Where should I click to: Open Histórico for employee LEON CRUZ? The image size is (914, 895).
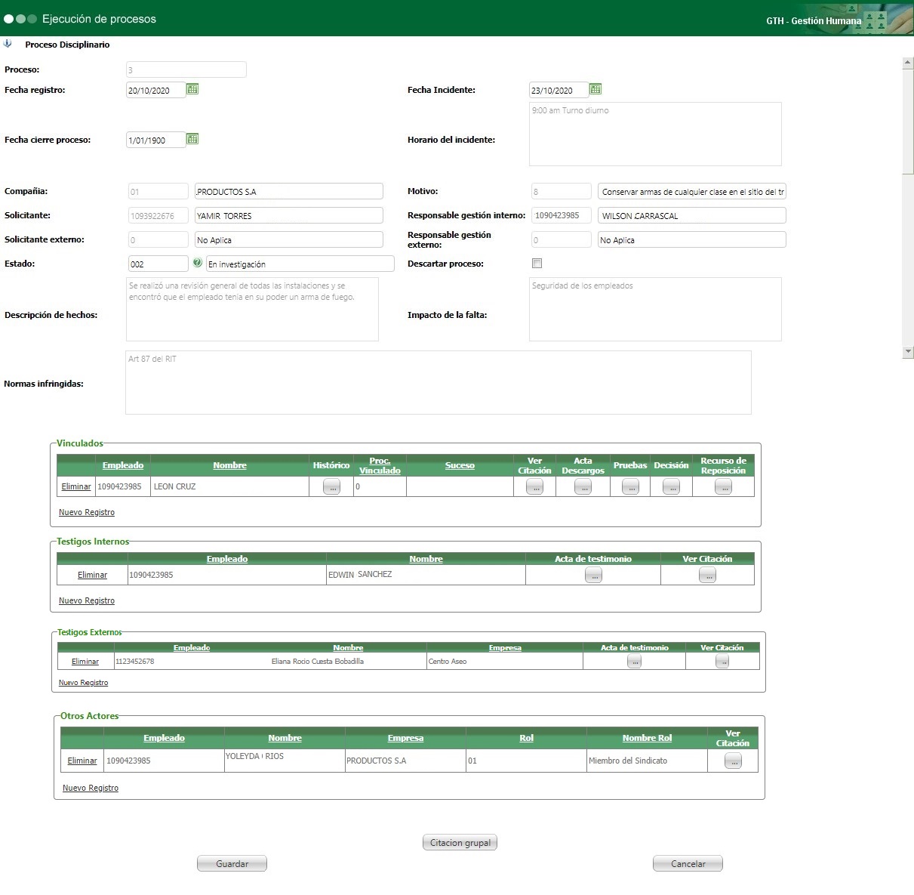[x=331, y=487]
